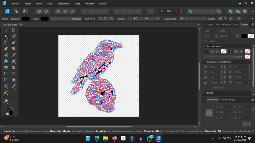Select the Artboard tool
This screenshot has height=143, width=255.
(x=14, y=30)
